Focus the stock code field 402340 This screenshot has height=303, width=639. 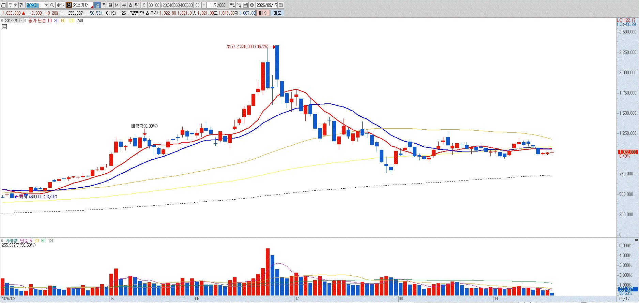click(x=35, y=5)
